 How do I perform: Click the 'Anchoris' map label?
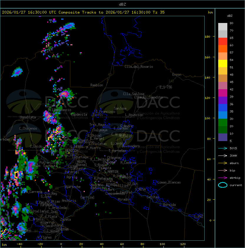coord(69,201)
